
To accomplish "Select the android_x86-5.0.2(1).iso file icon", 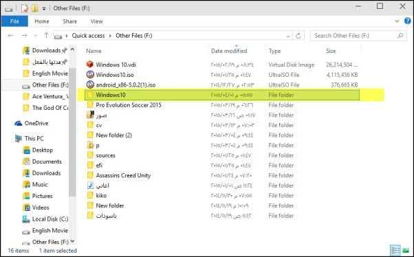I will point(90,85).
